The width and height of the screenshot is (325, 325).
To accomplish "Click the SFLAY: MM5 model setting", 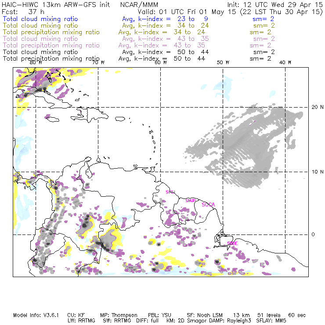I will (x=271, y=321).
